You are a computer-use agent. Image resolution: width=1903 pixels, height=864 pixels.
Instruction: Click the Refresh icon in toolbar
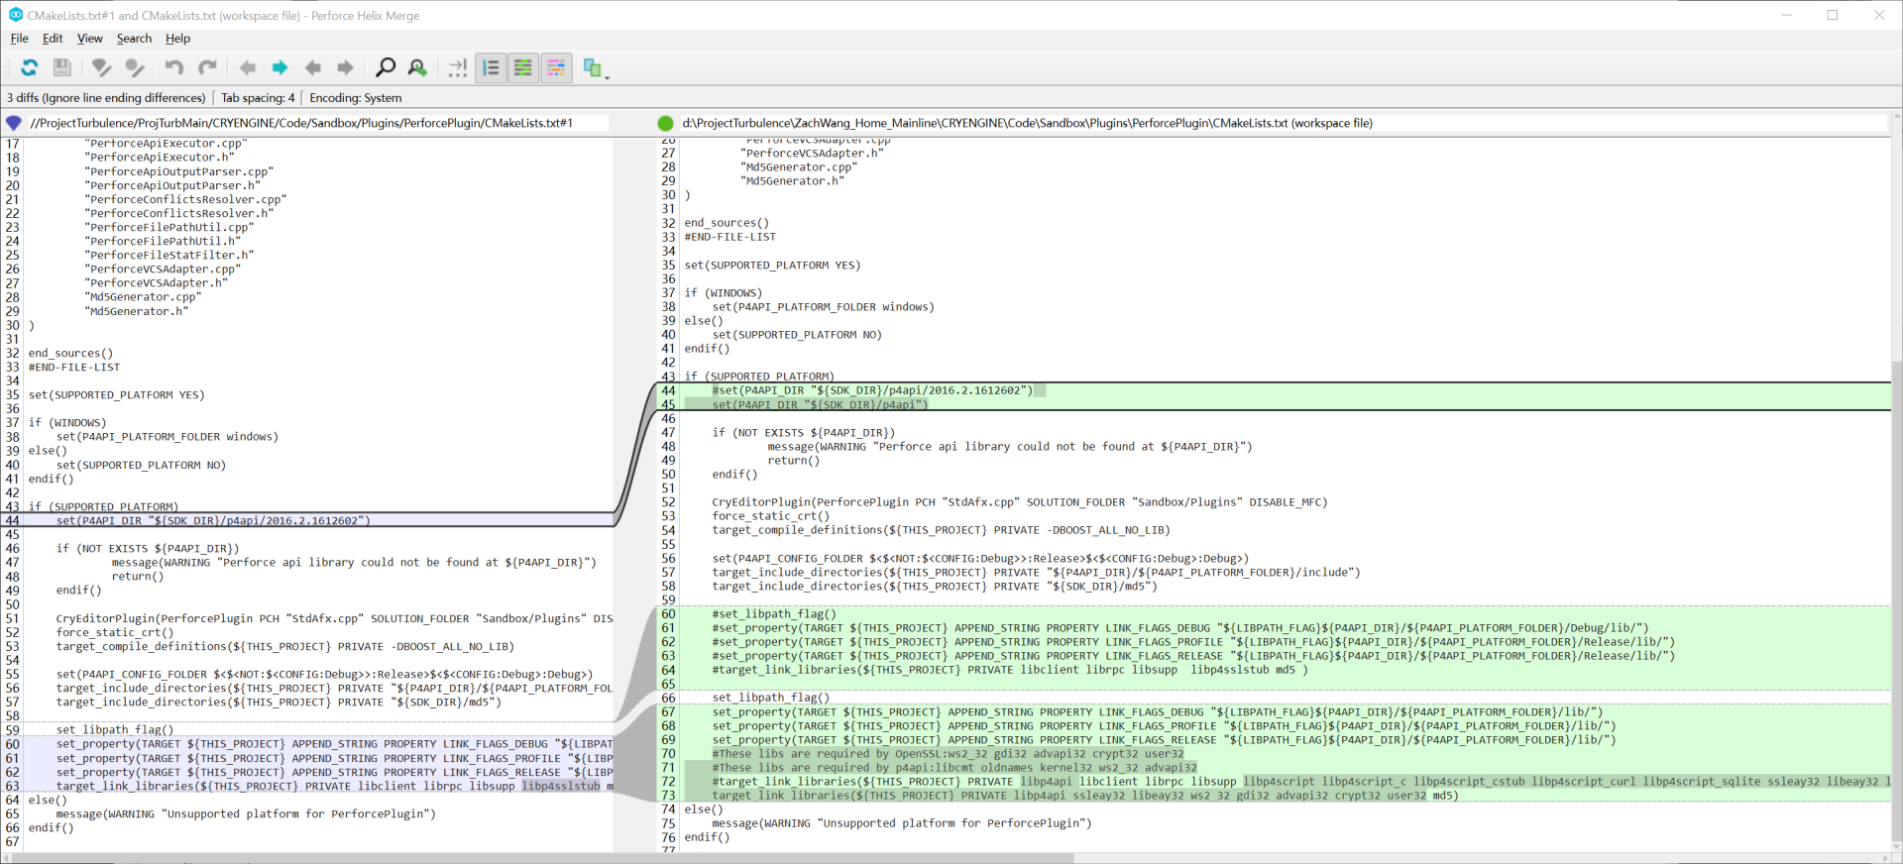click(x=30, y=67)
